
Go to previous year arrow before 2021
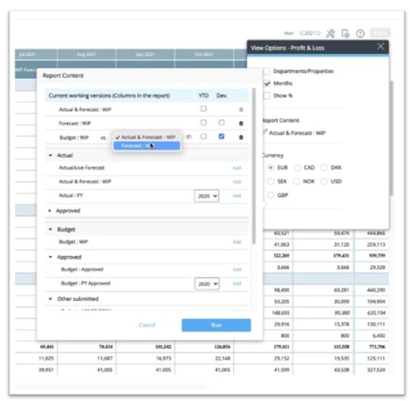pos(301,33)
